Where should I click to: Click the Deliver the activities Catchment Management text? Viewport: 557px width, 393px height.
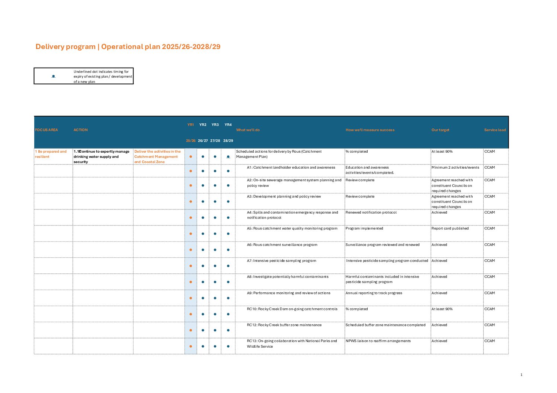click(158, 156)
